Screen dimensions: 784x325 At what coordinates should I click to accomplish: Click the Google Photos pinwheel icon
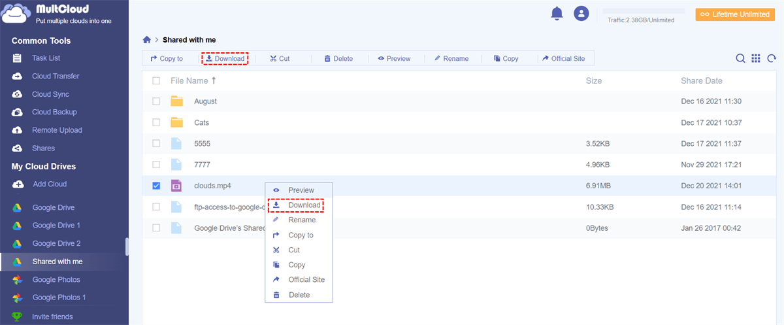[18, 280]
